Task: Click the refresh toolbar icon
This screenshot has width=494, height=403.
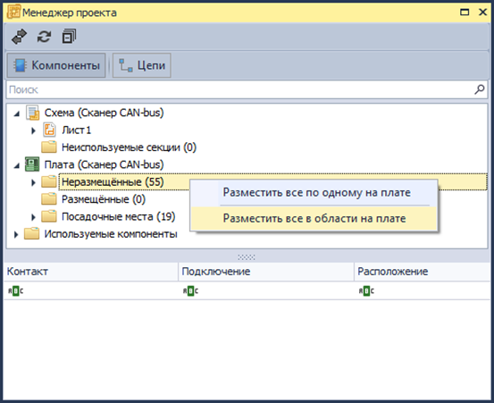Action: [x=44, y=37]
